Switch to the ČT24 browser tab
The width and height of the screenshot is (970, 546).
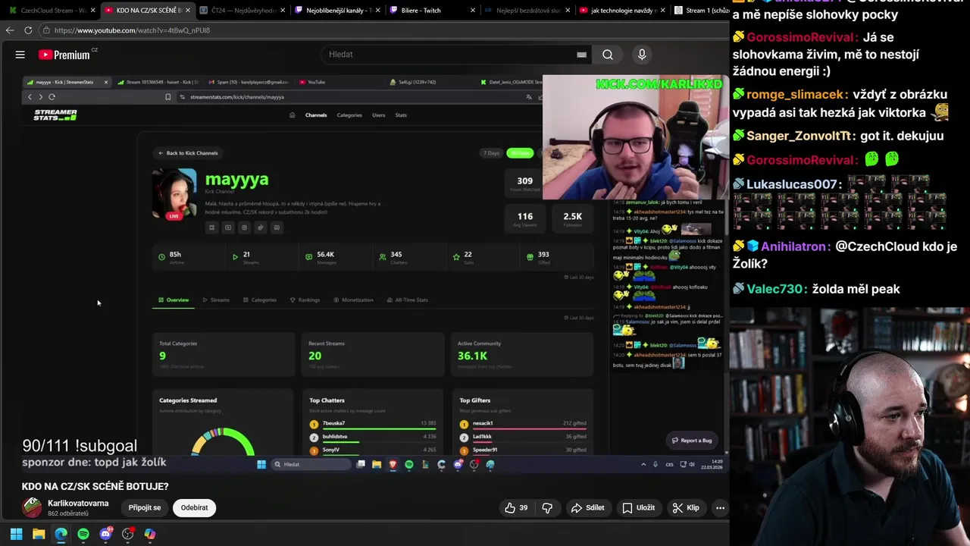242,11
